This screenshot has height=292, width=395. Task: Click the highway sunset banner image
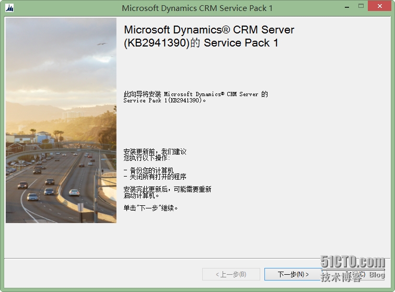tap(61, 120)
